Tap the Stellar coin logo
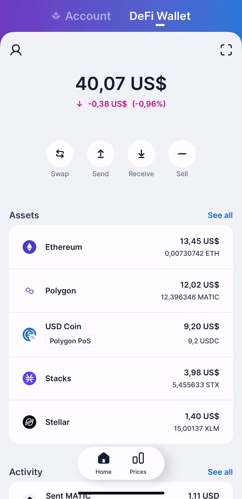Viewport: 242px width, 499px height. pyautogui.click(x=29, y=422)
